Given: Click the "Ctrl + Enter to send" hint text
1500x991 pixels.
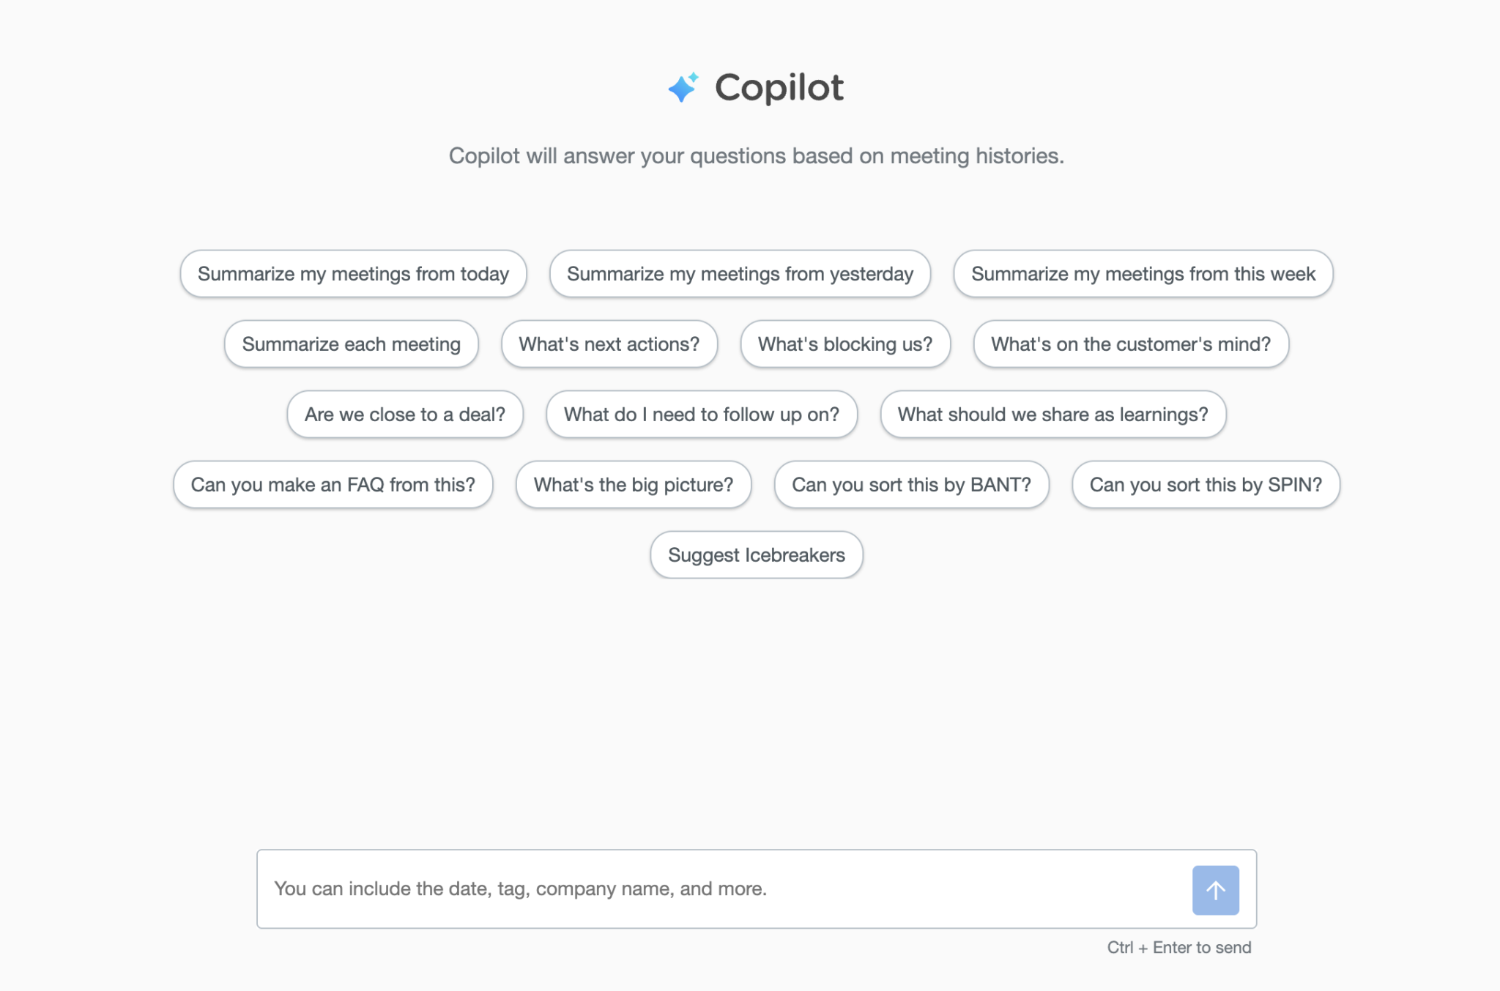Looking at the screenshot, I should [1178, 947].
